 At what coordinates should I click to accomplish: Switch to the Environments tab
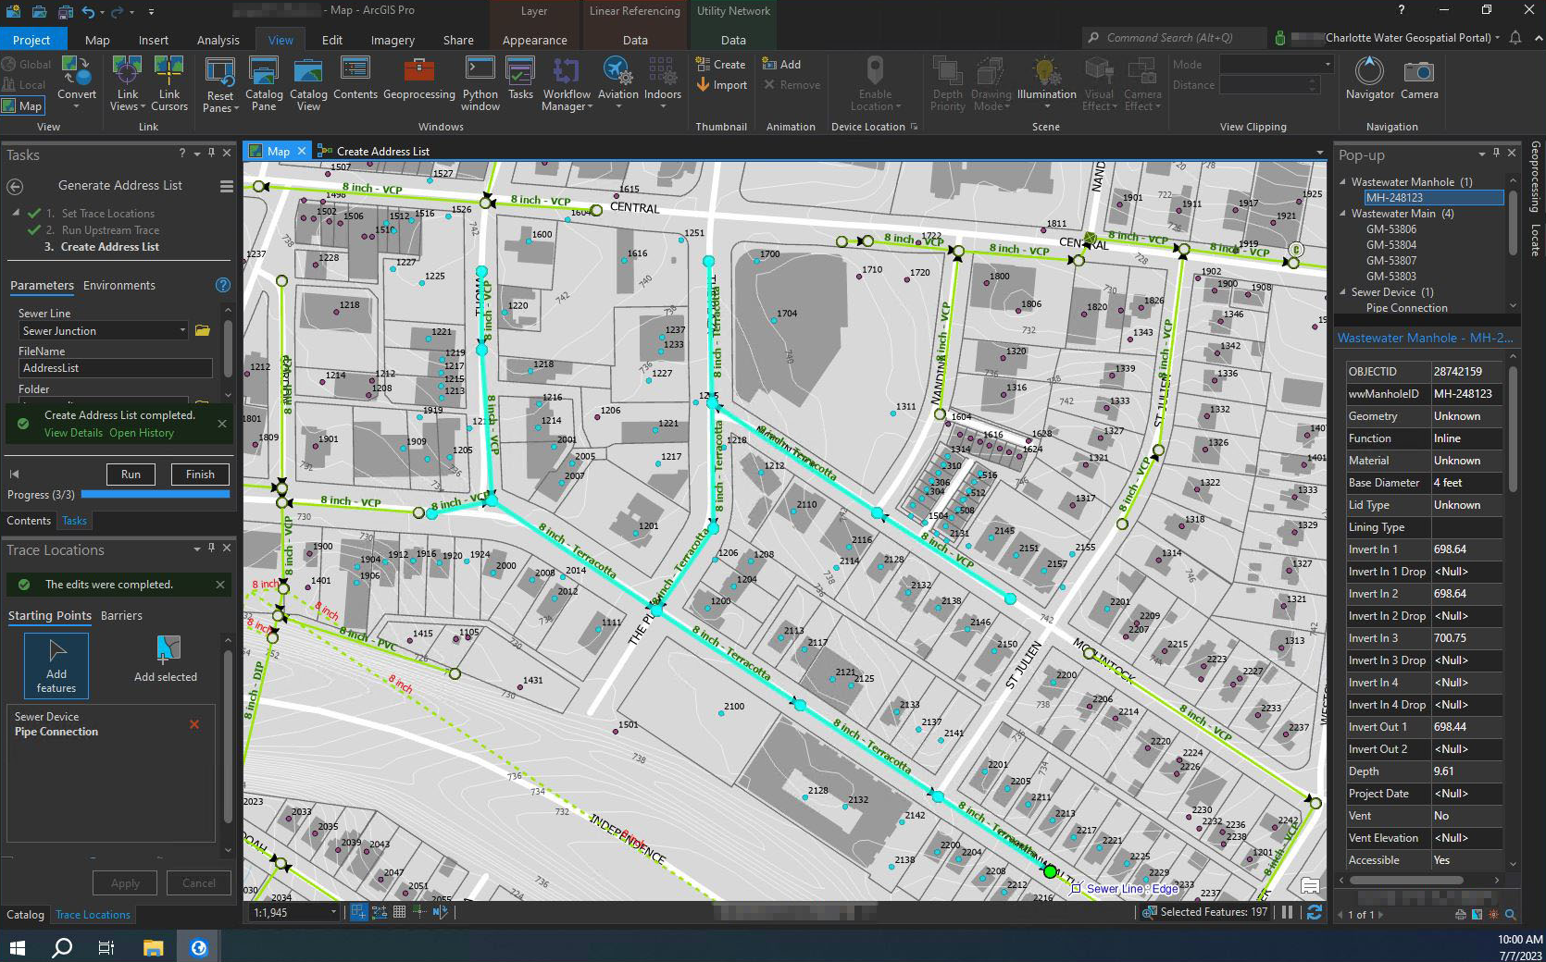click(x=121, y=285)
